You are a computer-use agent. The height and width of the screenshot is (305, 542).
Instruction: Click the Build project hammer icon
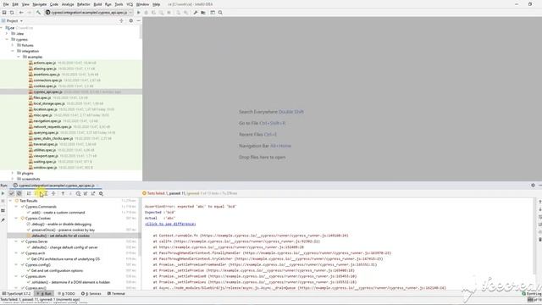click(38, 13)
